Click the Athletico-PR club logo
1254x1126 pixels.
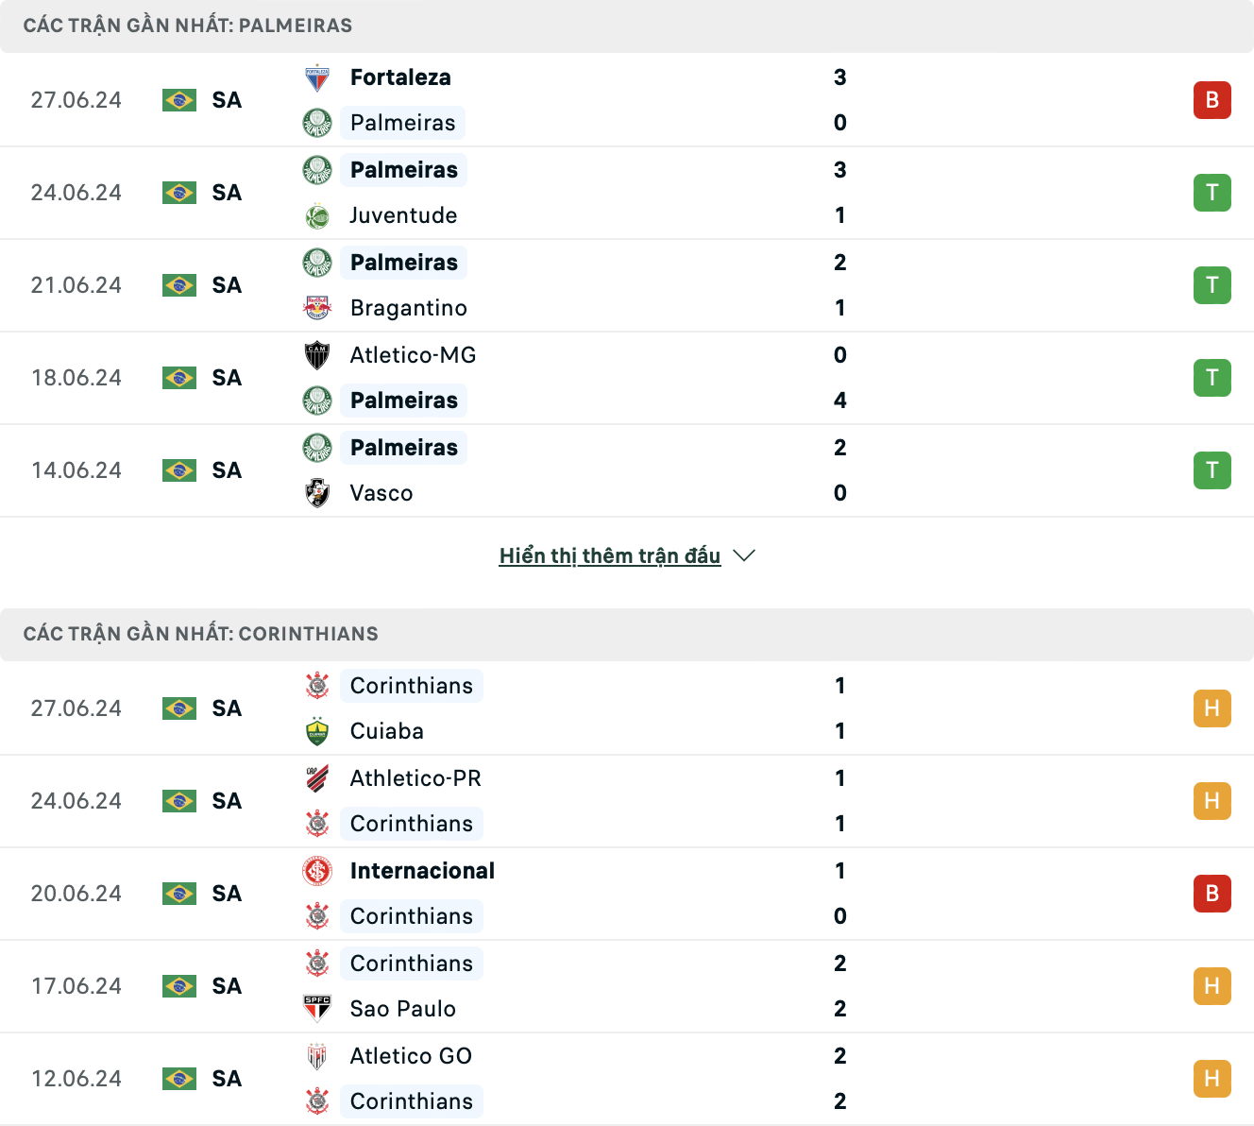click(x=317, y=778)
